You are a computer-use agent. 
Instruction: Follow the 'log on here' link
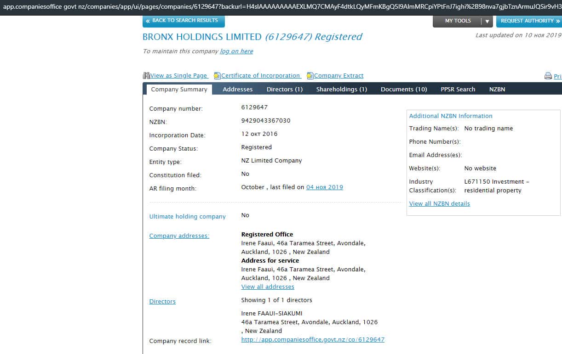[236, 51]
